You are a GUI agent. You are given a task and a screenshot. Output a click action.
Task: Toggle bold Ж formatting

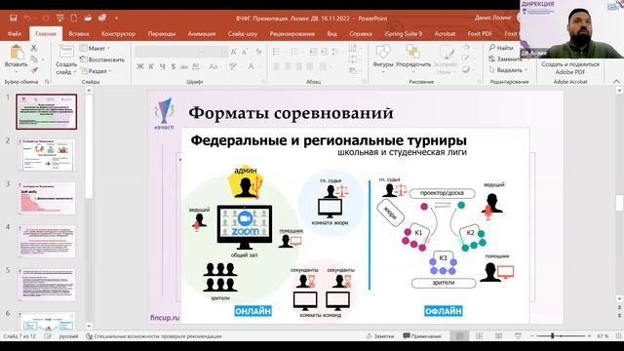[140, 66]
